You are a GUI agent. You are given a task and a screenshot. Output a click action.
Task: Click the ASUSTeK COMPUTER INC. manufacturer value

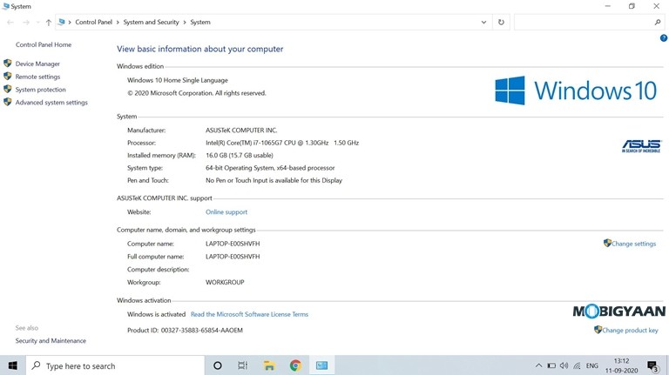point(241,130)
